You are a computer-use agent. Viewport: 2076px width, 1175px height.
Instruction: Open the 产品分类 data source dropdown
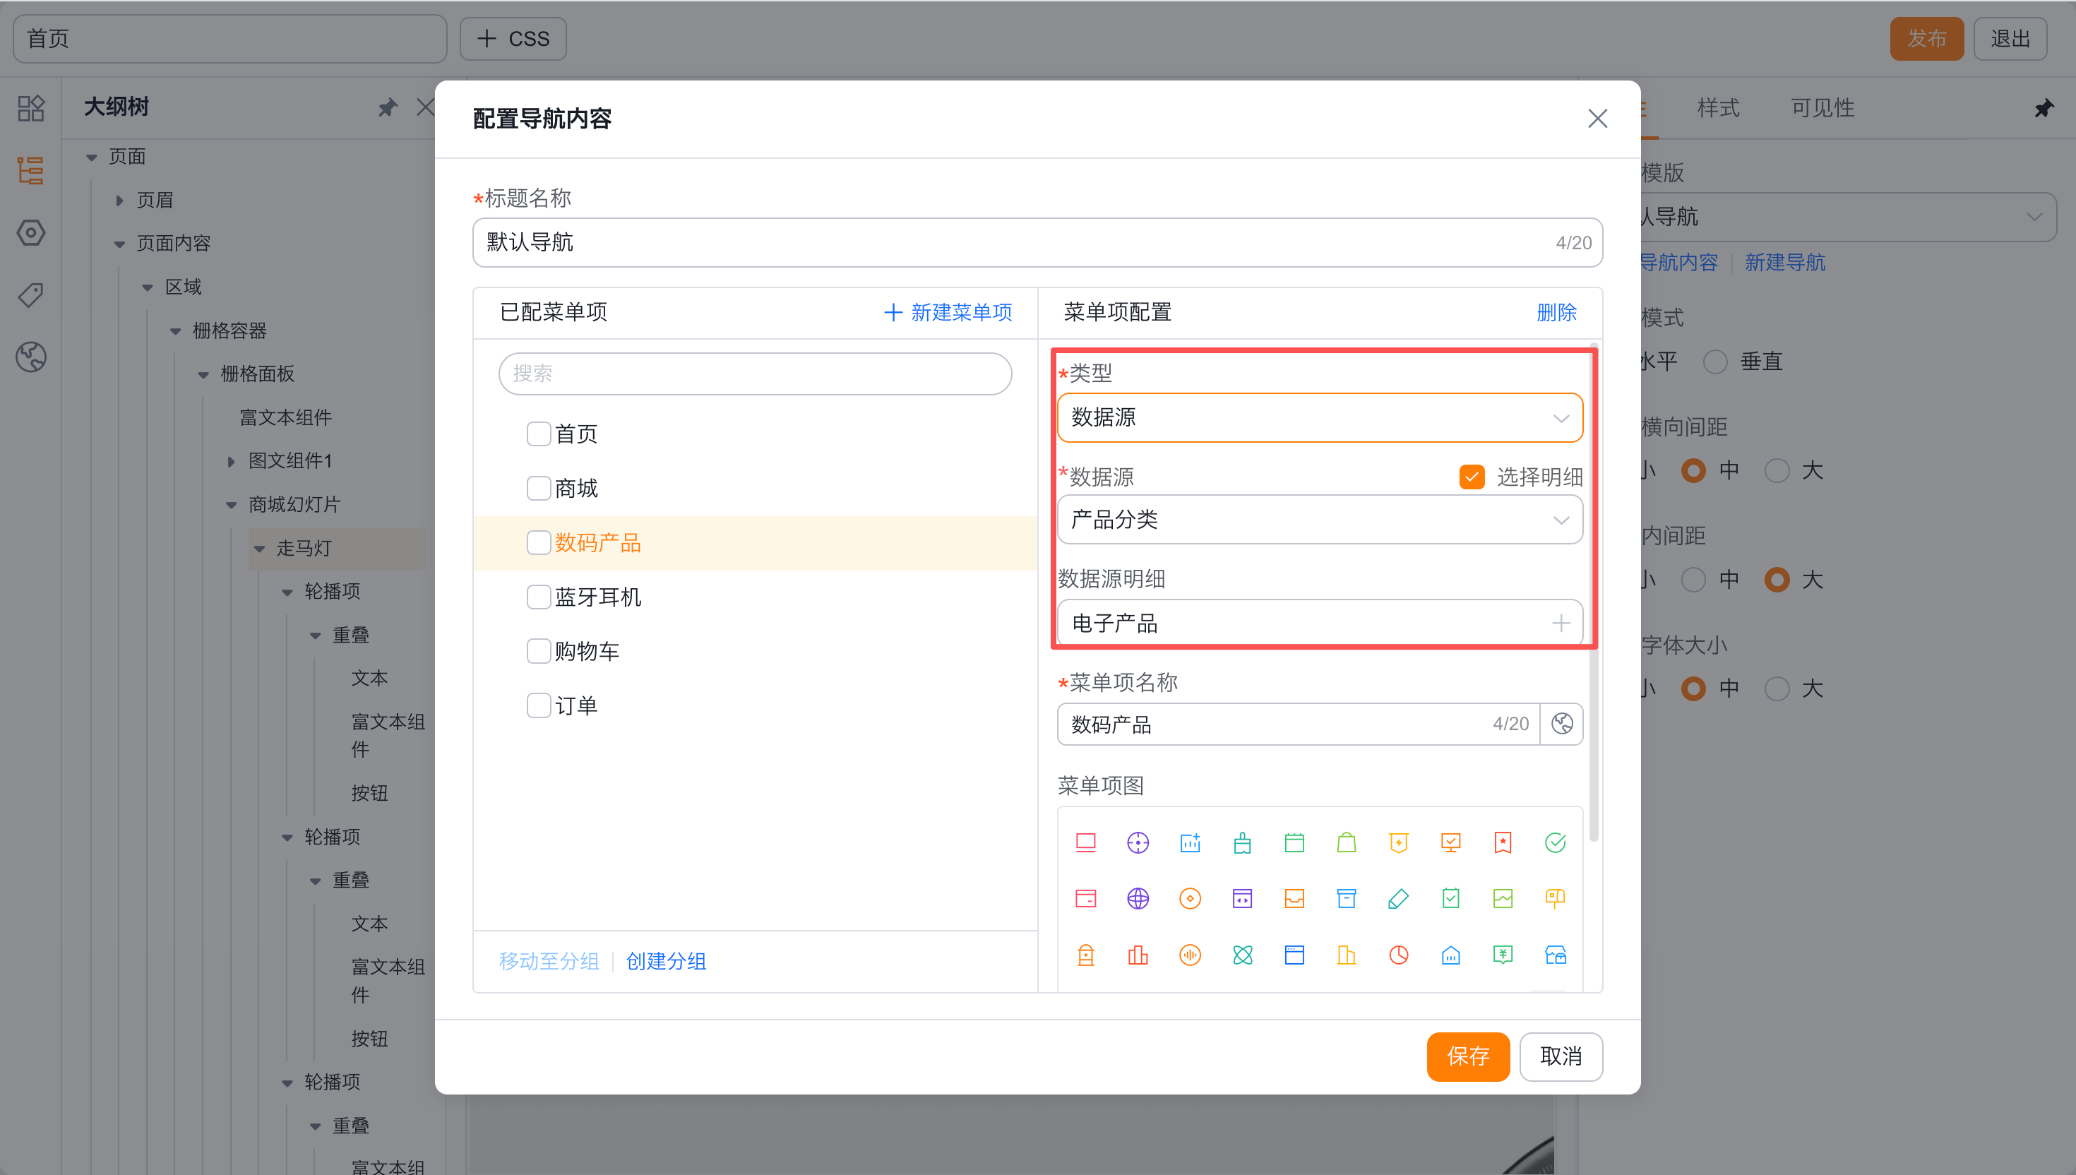pos(1319,520)
